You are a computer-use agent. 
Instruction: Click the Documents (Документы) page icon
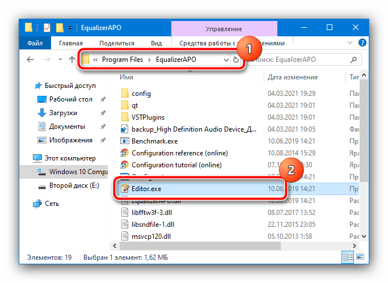coord(42,126)
